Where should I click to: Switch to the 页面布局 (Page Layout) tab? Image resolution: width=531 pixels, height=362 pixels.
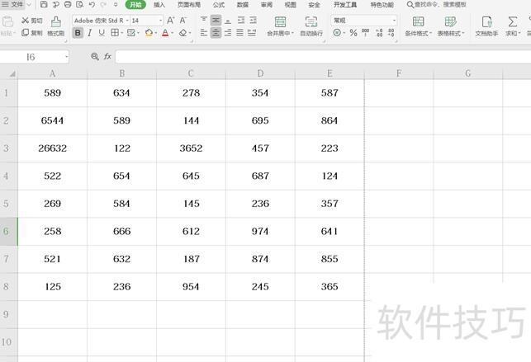click(x=189, y=5)
